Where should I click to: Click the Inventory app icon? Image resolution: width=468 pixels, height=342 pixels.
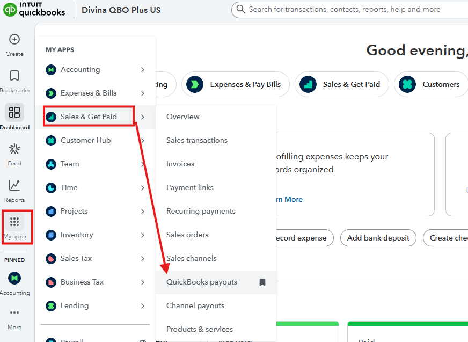coord(51,235)
